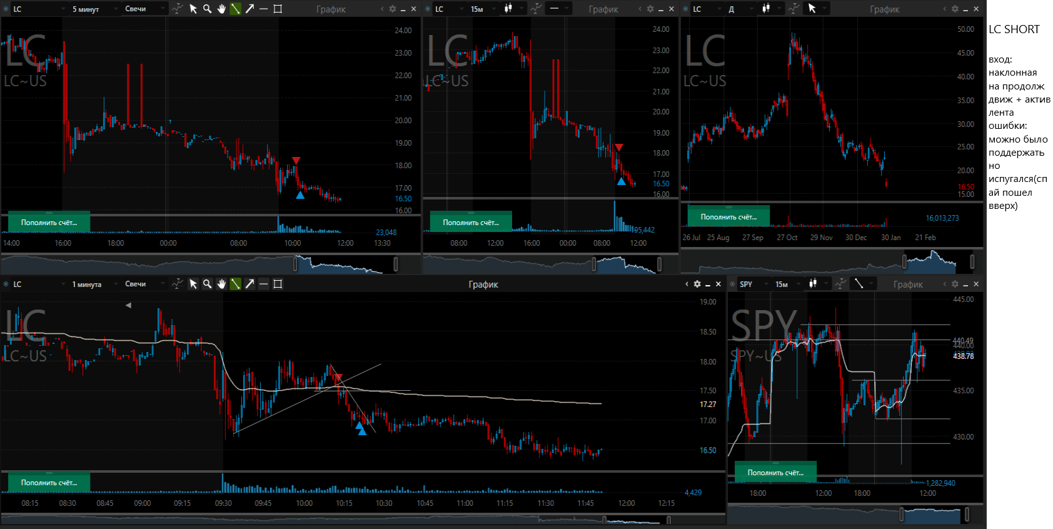This screenshot has height=529, width=1053.
Task: Click the 438.78 price label on SPY chart
Action: pos(963,356)
